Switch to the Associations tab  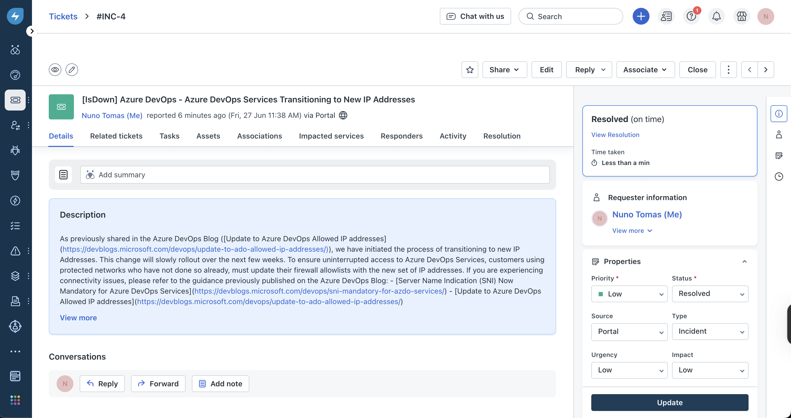point(259,136)
